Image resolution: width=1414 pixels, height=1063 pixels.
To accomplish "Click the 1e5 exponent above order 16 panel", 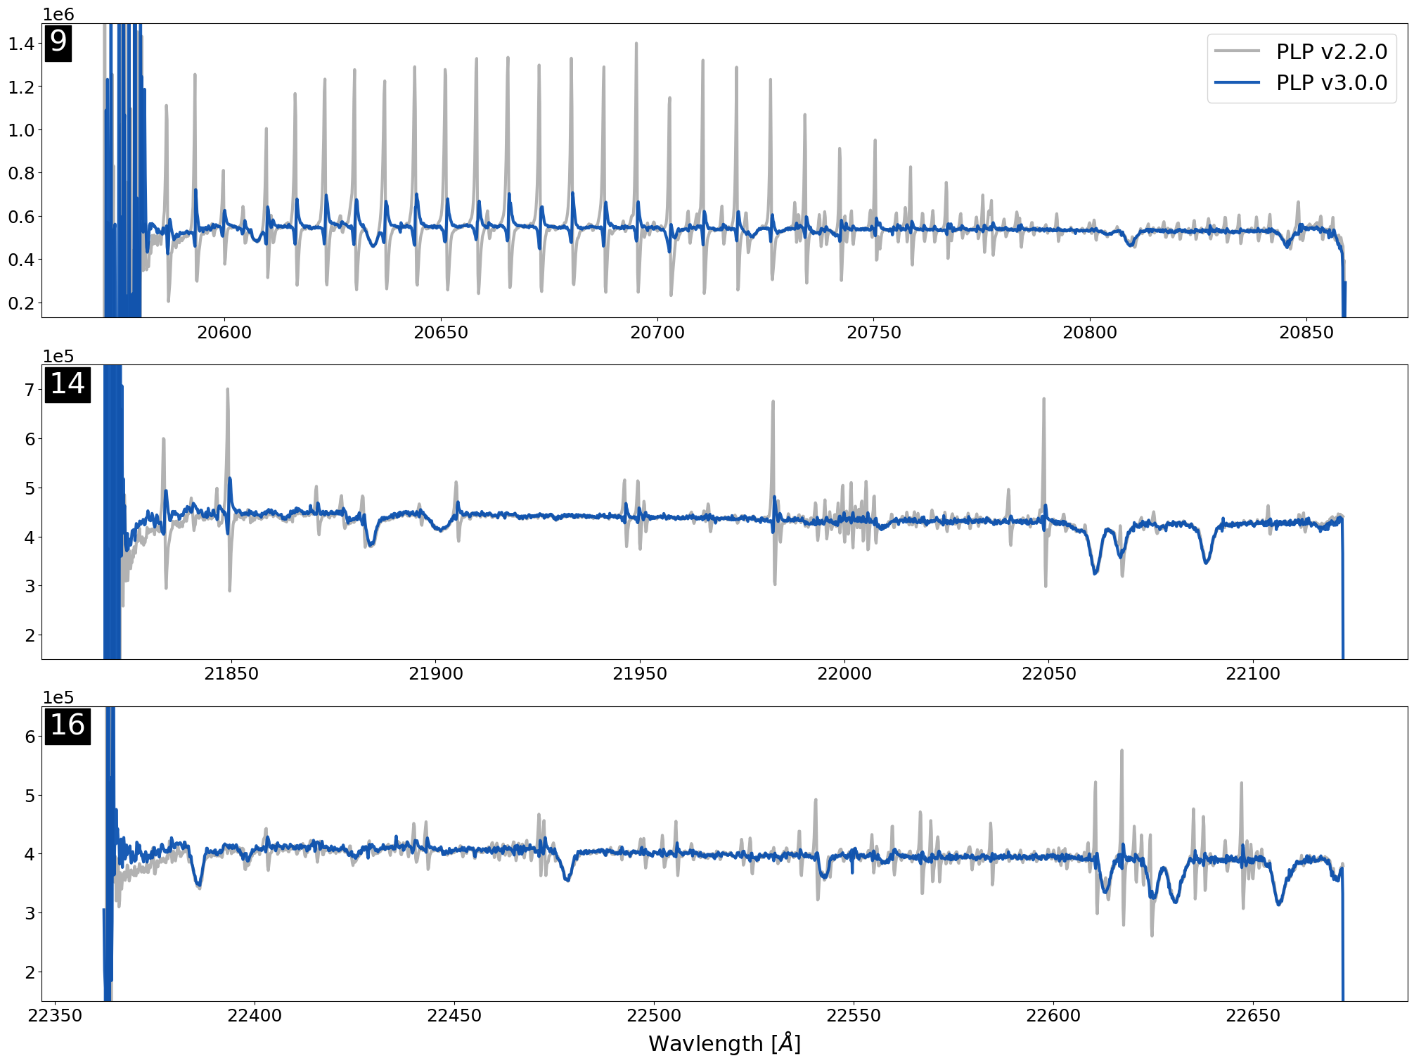I will (58, 697).
